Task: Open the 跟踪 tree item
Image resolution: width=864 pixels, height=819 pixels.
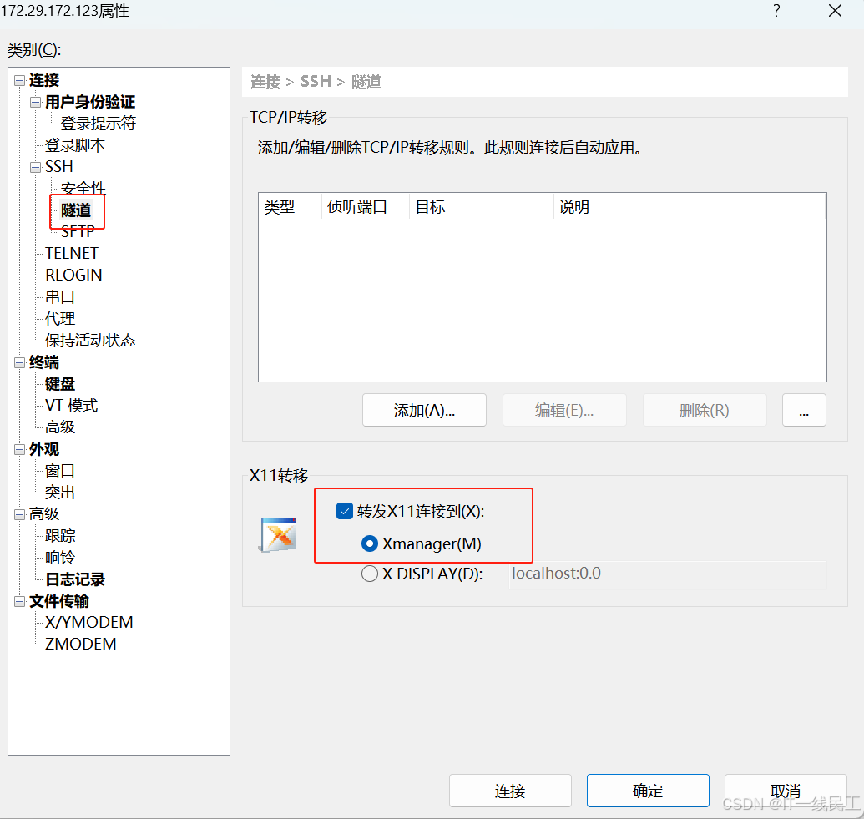Action: pos(59,536)
